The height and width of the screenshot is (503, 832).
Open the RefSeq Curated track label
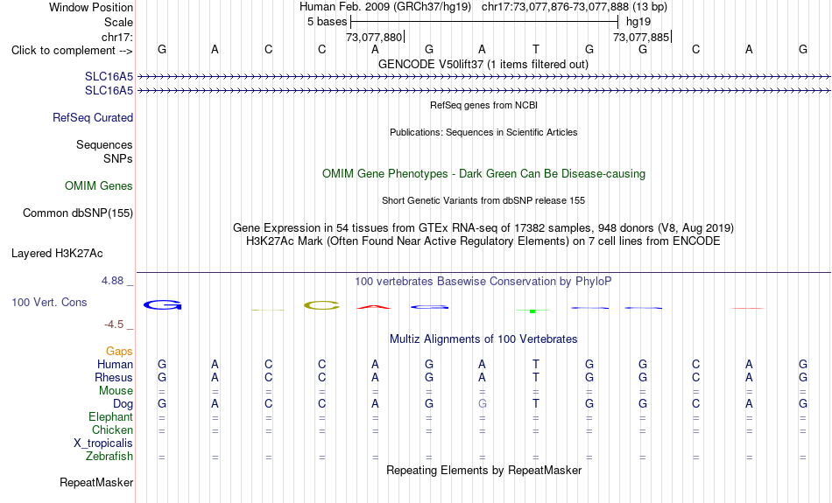[92, 118]
